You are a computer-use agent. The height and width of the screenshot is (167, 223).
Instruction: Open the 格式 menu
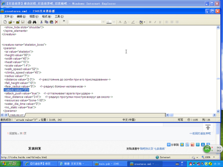[x=47, y=17]
